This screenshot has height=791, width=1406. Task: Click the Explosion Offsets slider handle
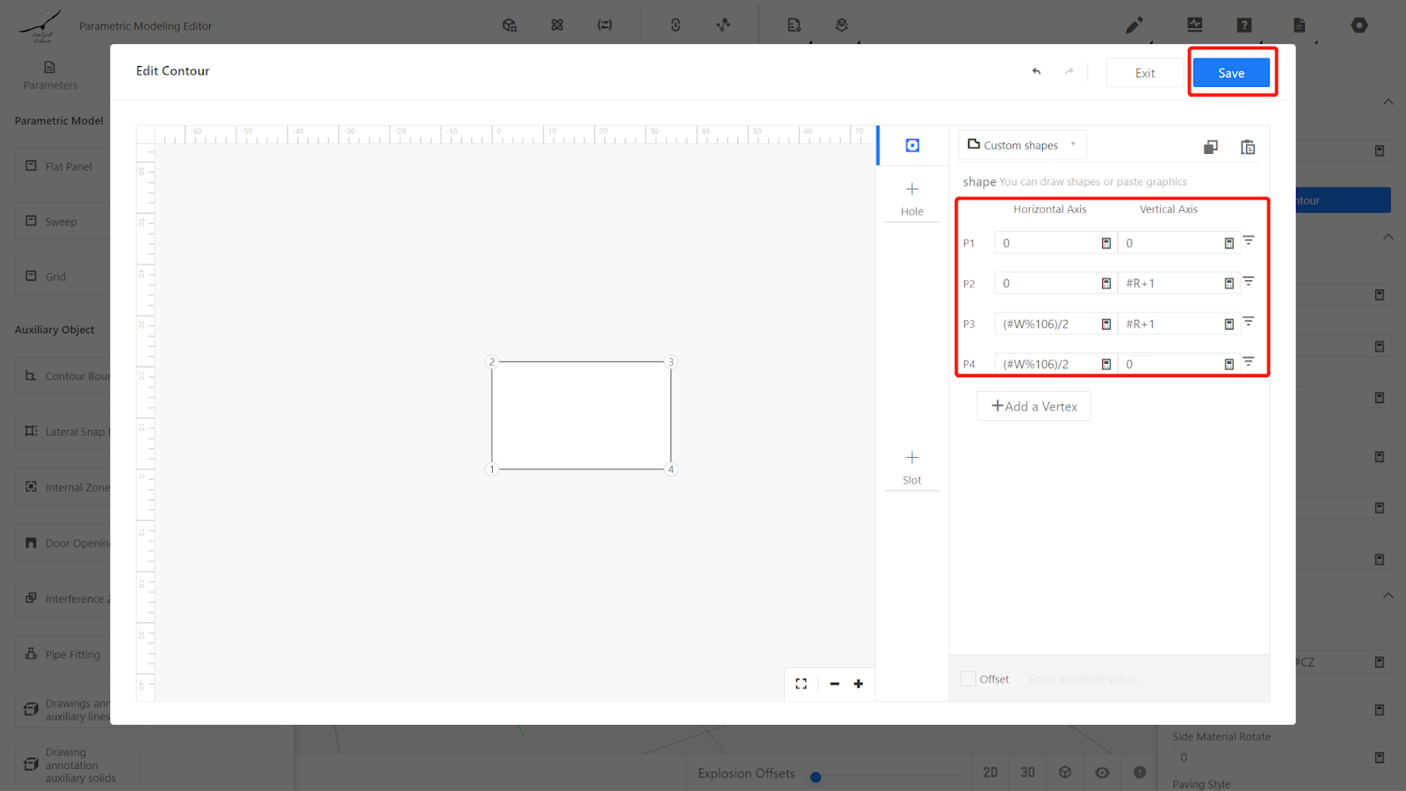click(815, 777)
